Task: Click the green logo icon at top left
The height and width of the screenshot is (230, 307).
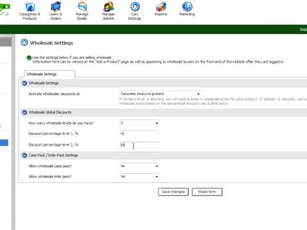Action: 4,10
